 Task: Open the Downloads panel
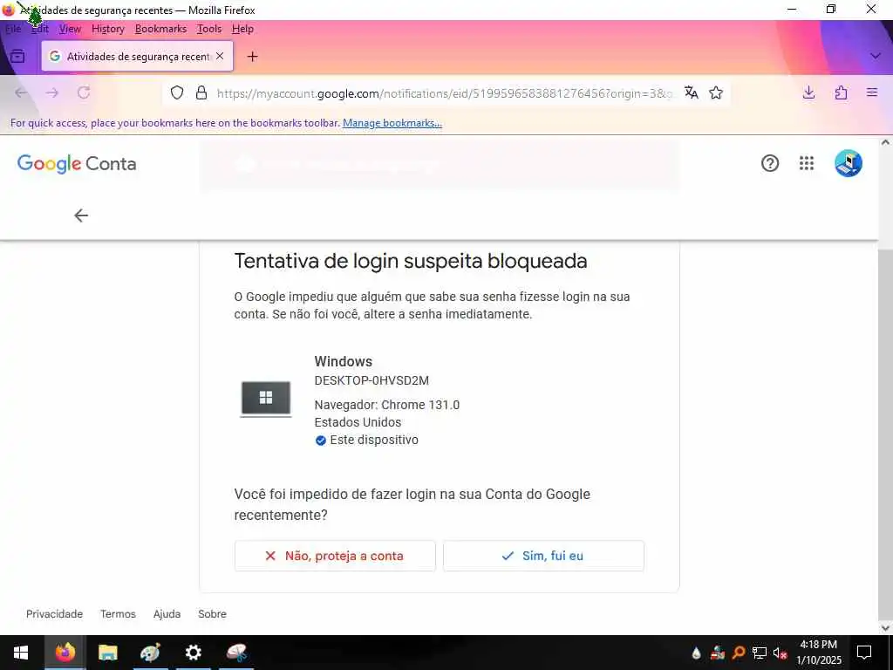coord(808,92)
